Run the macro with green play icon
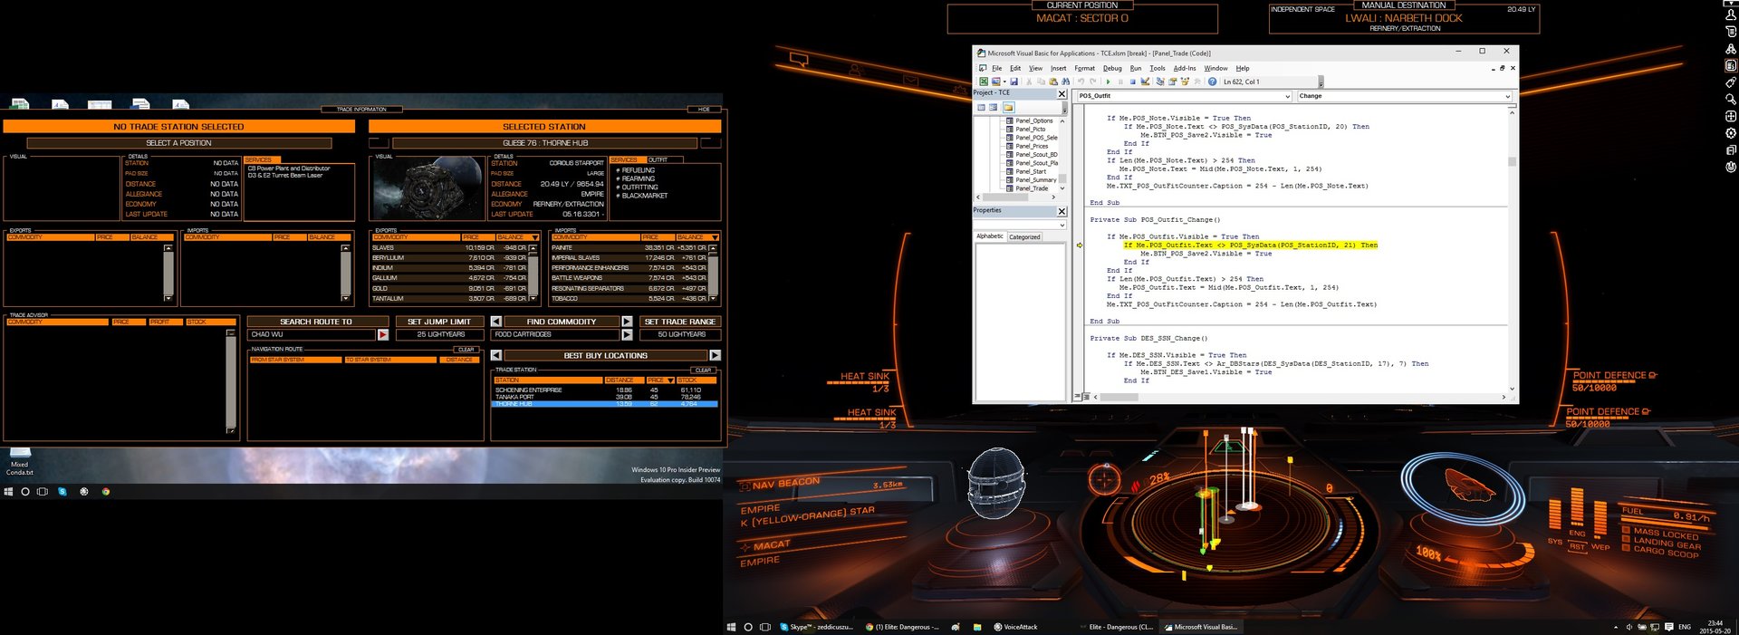1739x635 pixels. tap(1108, 82)
